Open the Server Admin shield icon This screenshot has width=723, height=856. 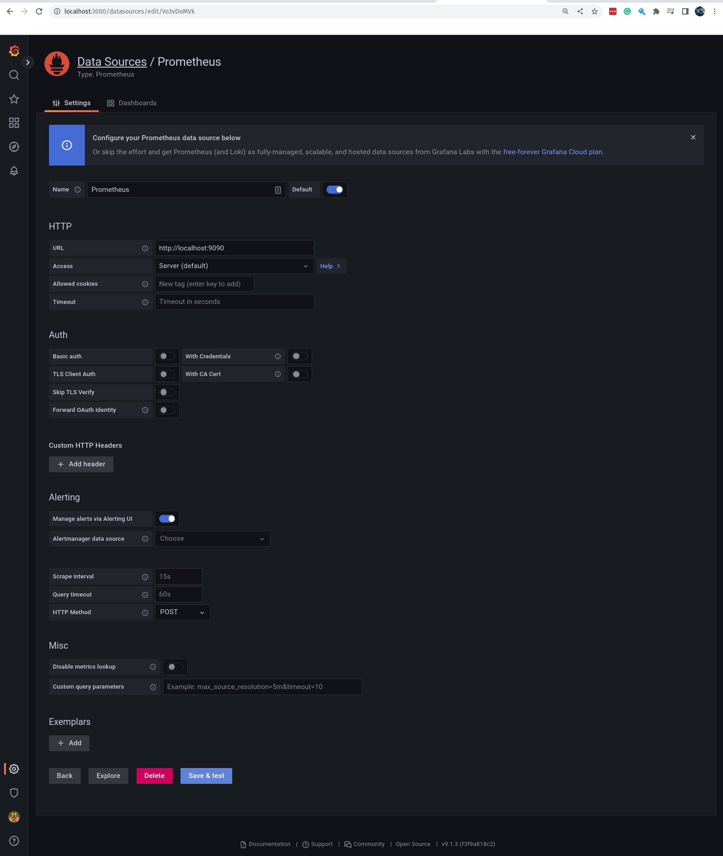click(14, 793)
